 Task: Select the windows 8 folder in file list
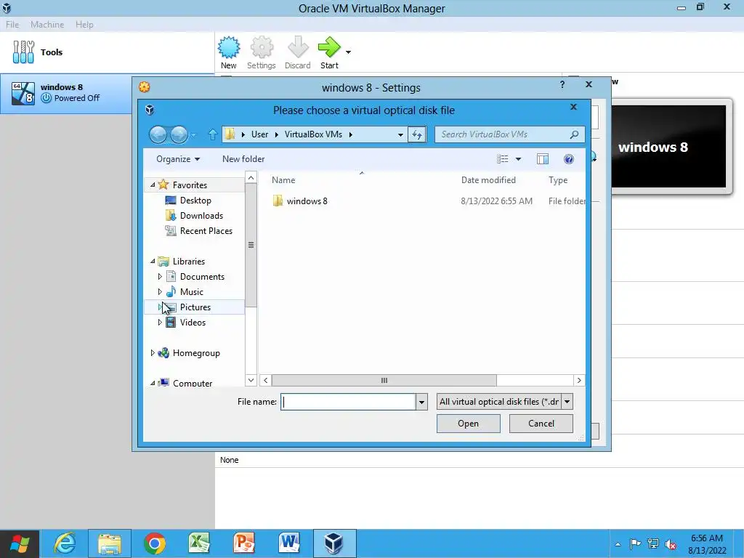point(307,201)
